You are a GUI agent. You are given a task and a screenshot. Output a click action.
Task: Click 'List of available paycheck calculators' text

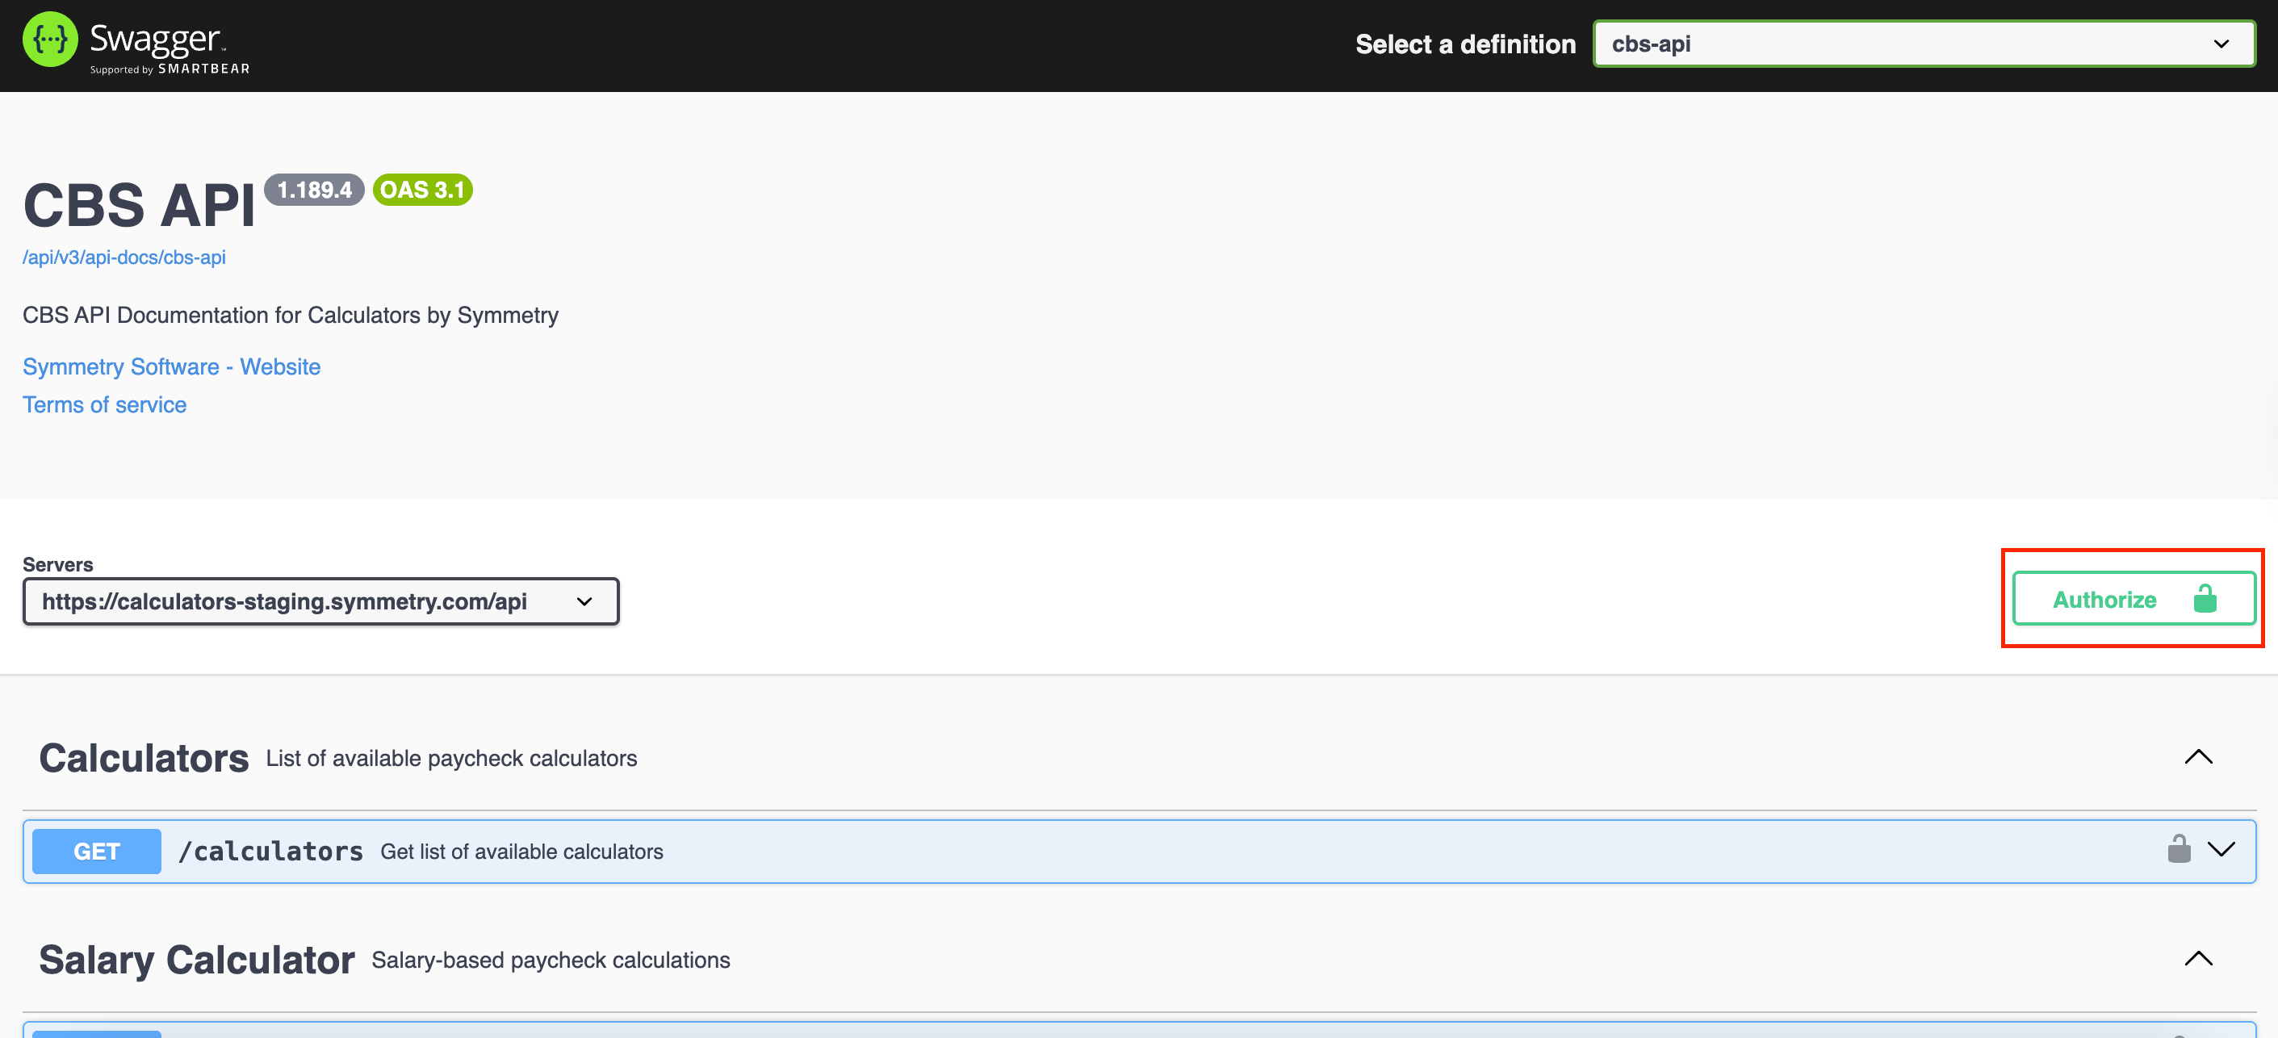(x=451, y=759)
